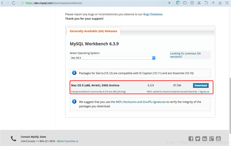Bookmark this page with the star icon
This screenshot has width=231, height=146.
click(x=169, y=3)
